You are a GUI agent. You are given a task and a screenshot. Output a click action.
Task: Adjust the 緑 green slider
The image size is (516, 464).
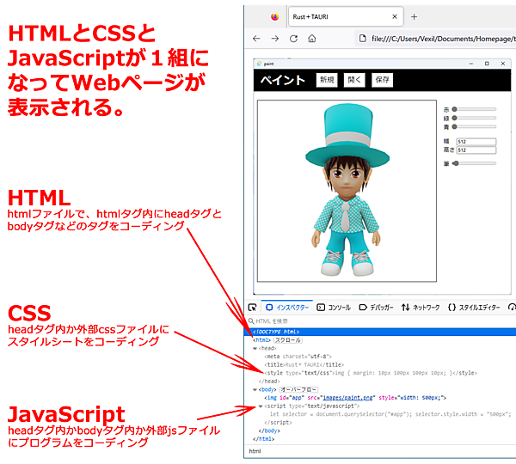pos(474,118)
